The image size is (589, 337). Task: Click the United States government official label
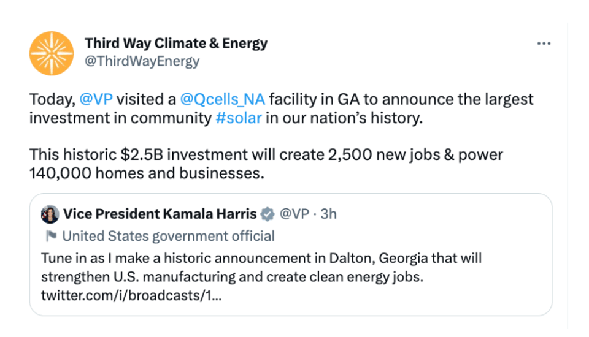[169, 236]
